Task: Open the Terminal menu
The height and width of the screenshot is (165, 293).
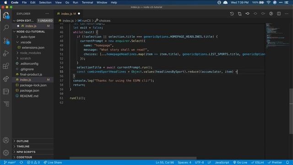Action: (x=87, y=2)
